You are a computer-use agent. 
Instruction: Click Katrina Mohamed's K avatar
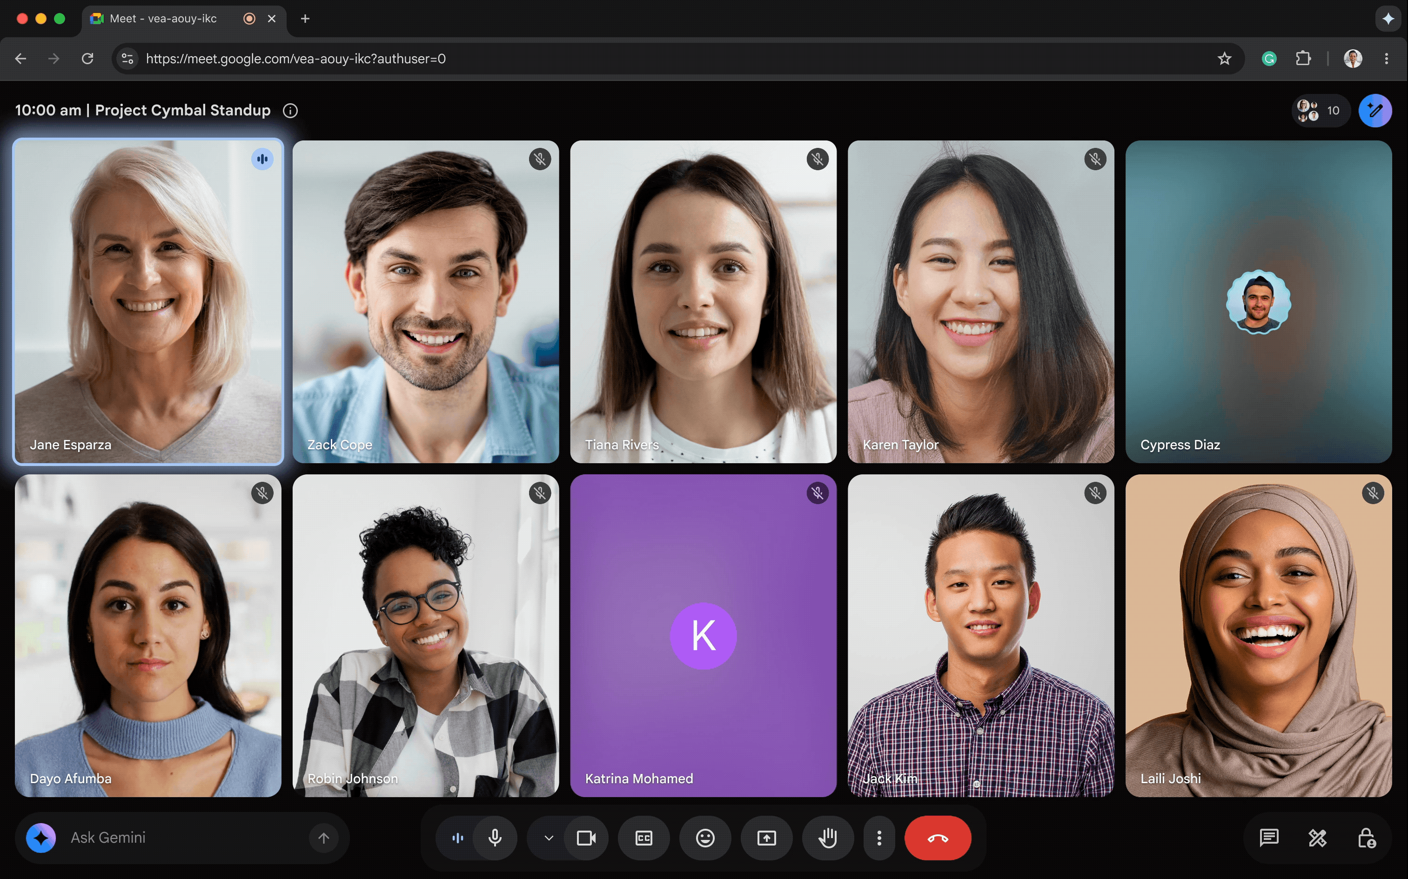coord(704,635)
